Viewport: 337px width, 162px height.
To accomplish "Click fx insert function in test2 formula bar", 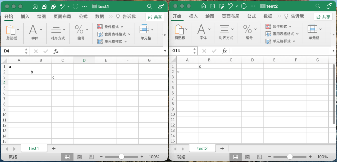I will [x=224, y=51].
